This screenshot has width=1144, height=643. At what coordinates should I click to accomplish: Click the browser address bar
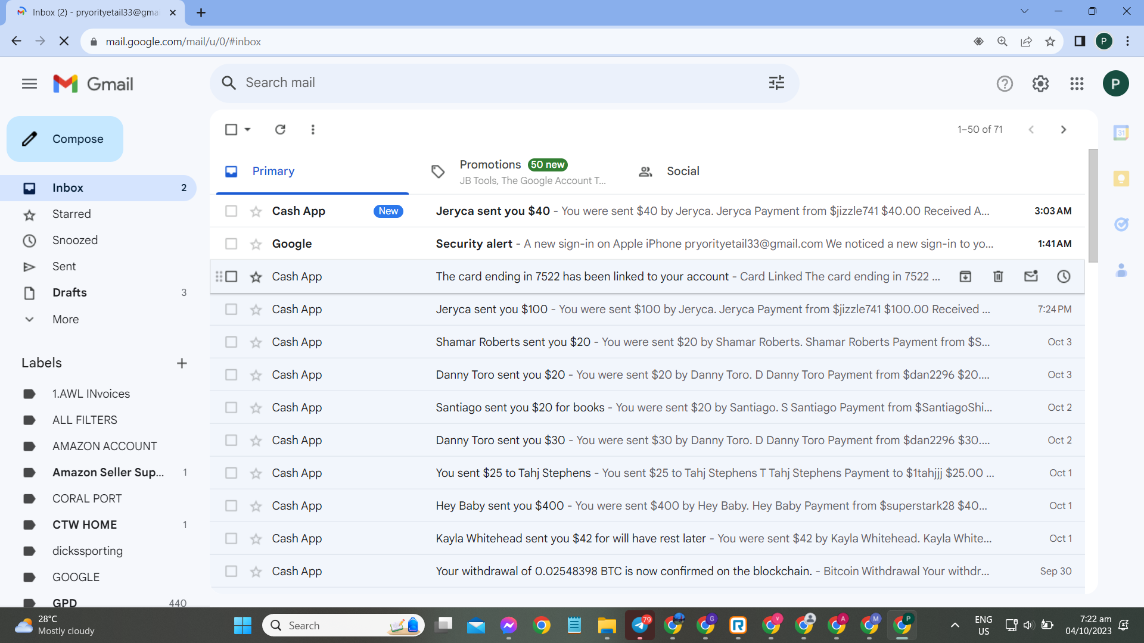[524, 42]
